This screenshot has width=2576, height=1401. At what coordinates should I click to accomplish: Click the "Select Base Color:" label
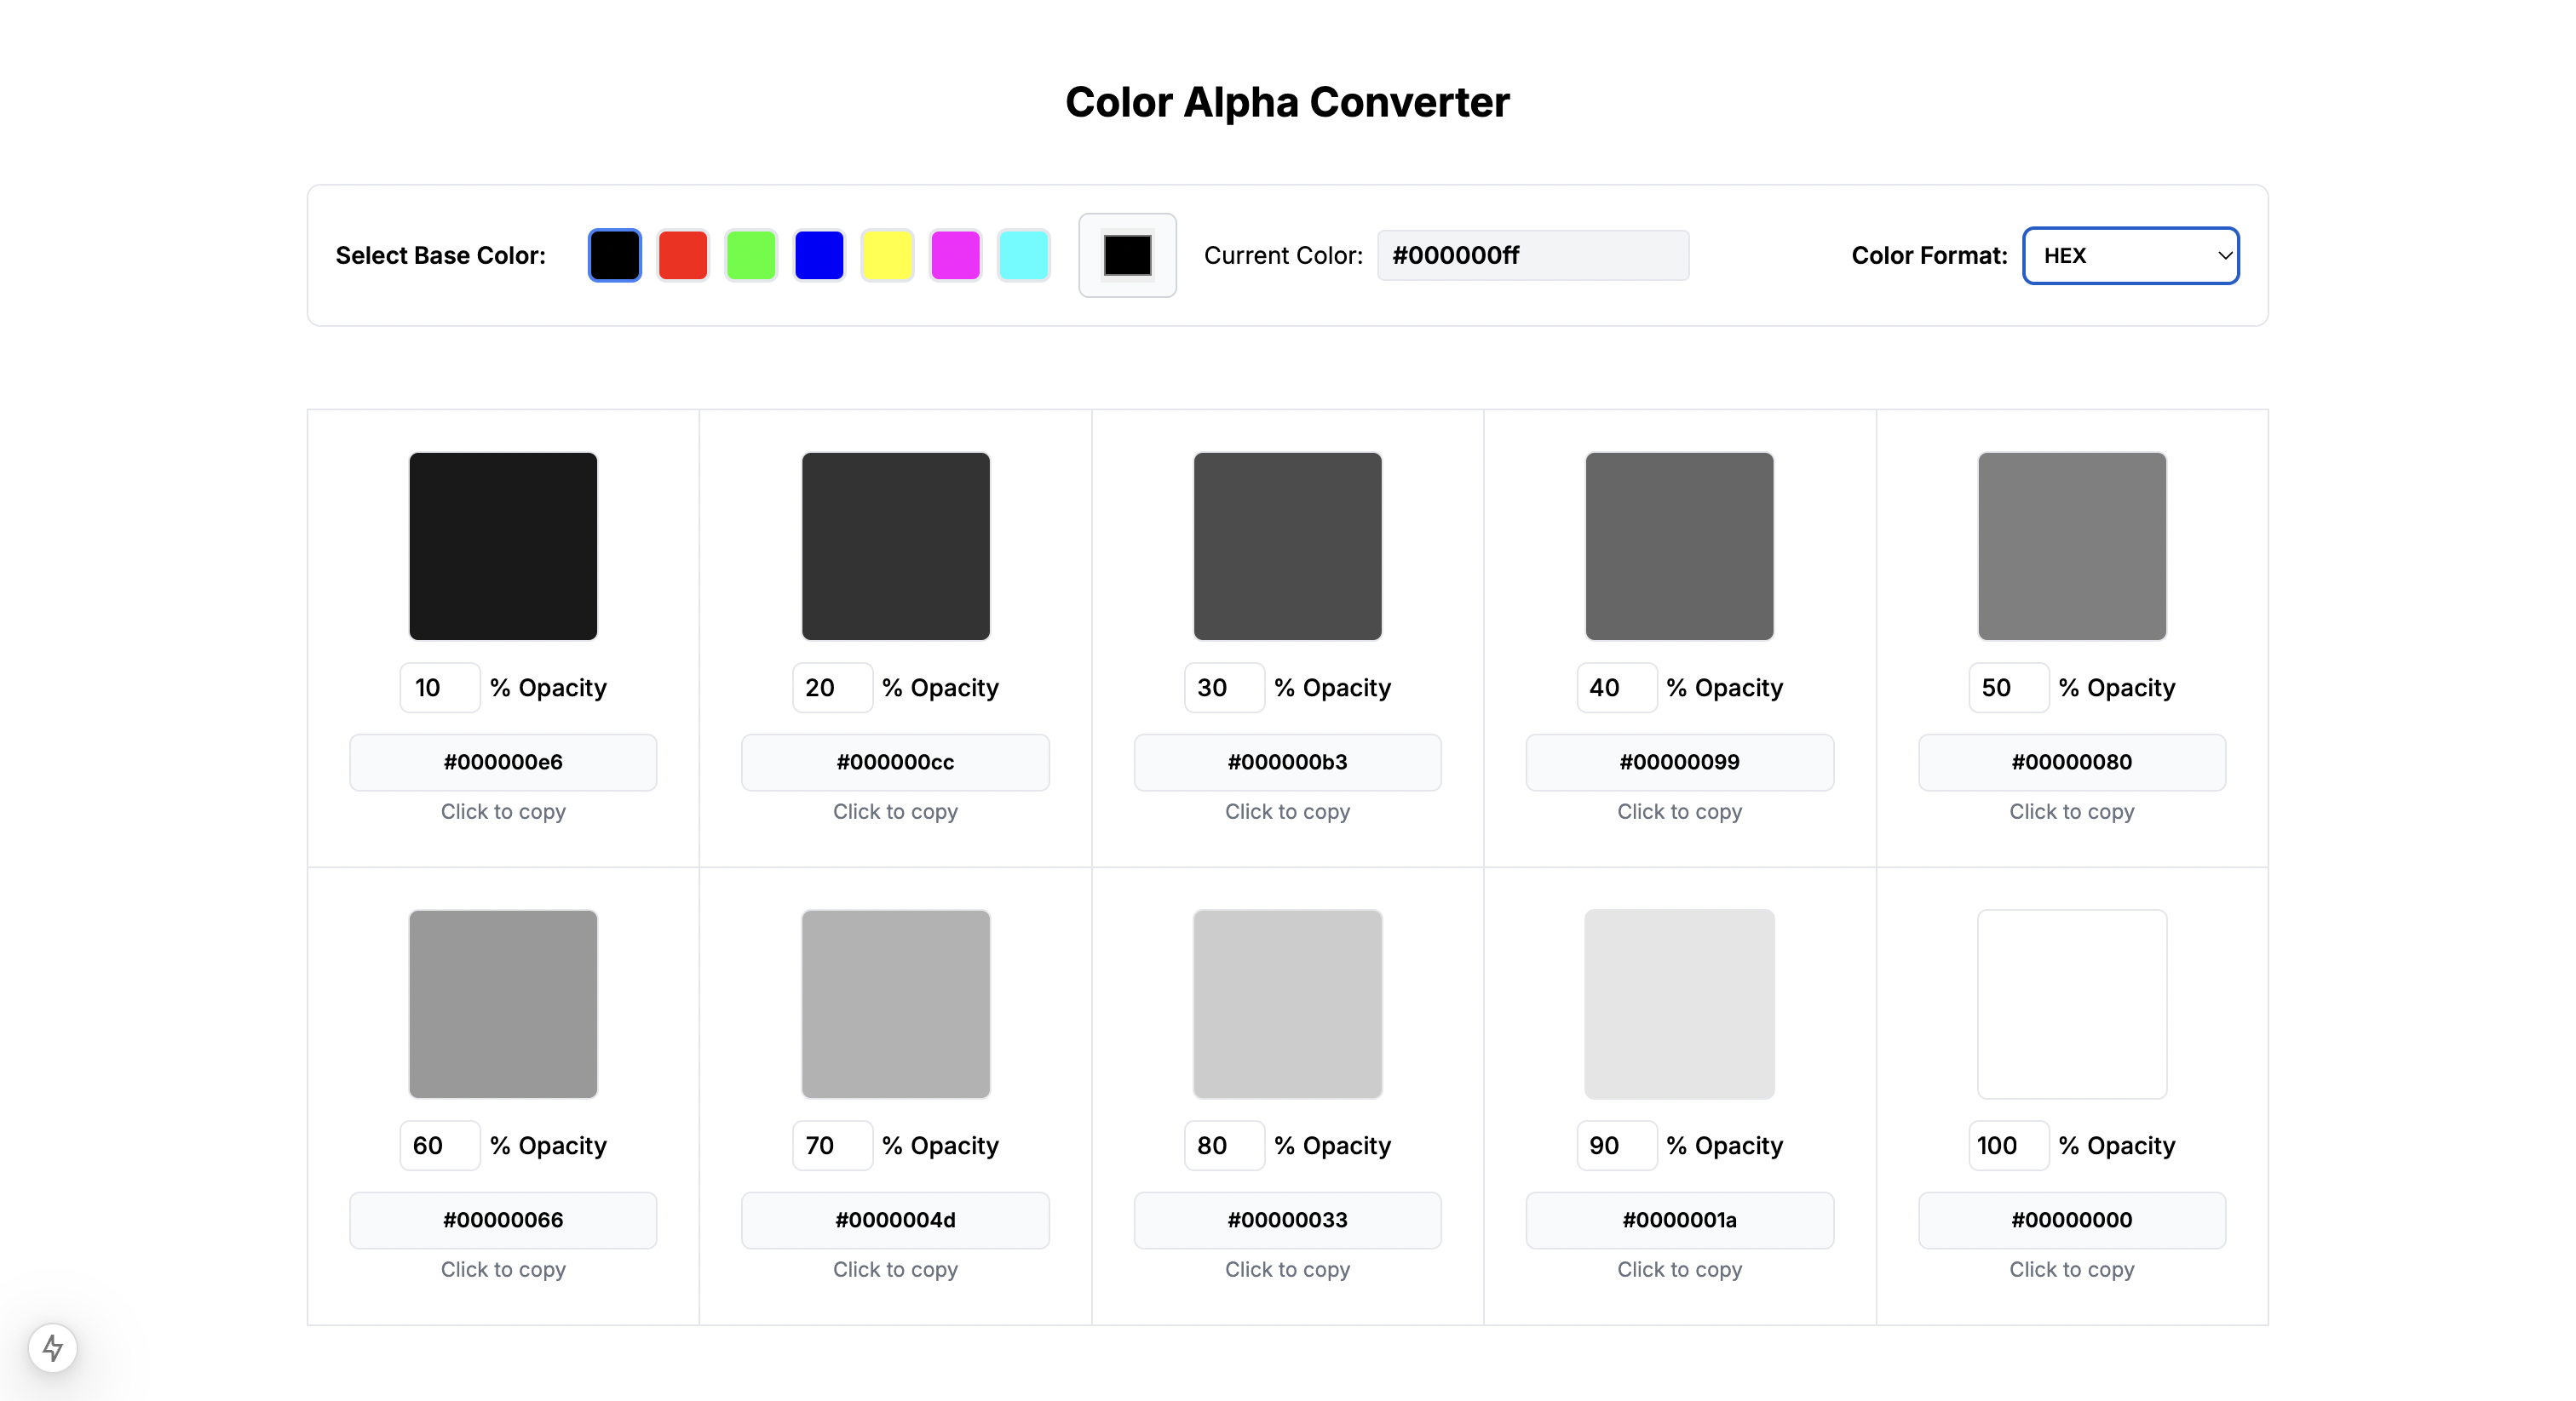click(441, 254)
